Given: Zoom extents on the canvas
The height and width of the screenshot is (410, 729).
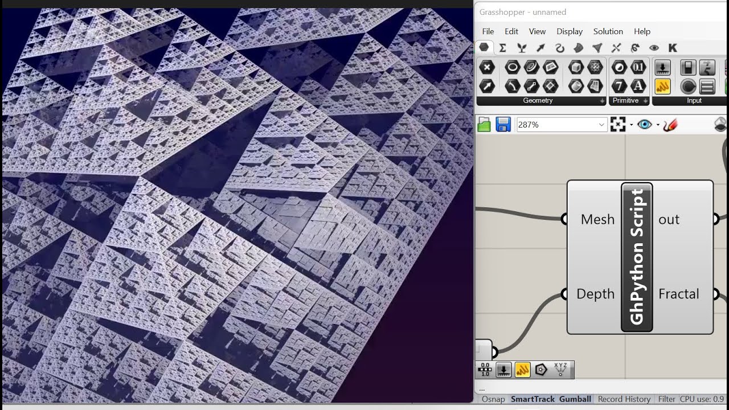Looking at the screenshot, I should point(618,125).
